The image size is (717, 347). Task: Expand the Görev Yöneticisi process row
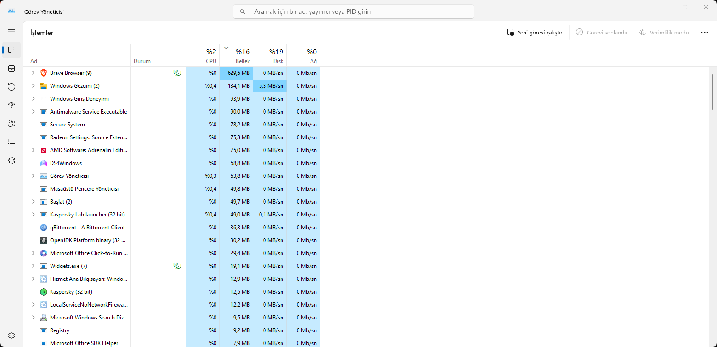33,176
